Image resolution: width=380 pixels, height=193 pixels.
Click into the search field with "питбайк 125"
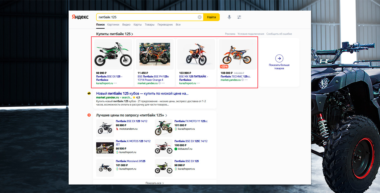point(147,17)
